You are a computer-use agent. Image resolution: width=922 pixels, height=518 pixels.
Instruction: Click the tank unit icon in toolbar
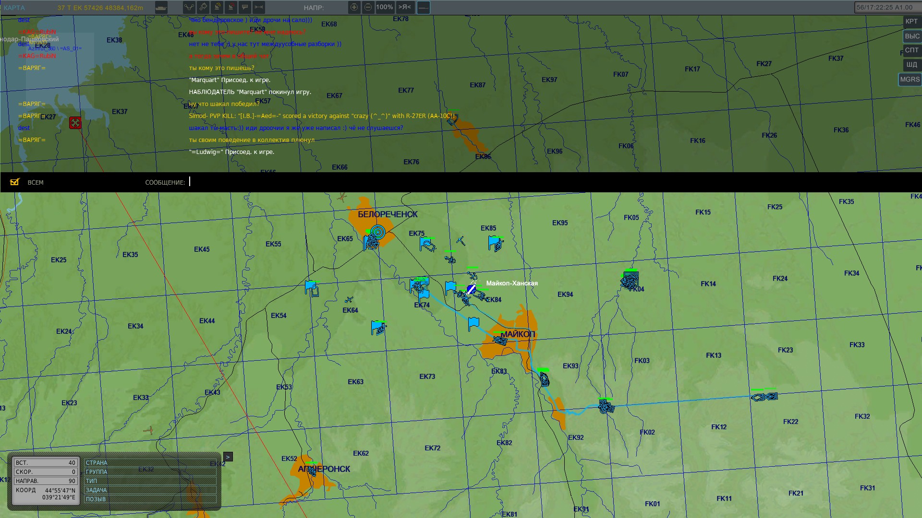(x=161, y=7)
